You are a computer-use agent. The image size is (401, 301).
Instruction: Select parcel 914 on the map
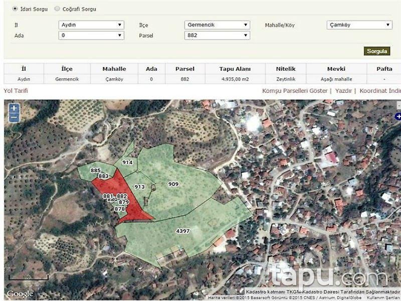[x=127, y=162]
